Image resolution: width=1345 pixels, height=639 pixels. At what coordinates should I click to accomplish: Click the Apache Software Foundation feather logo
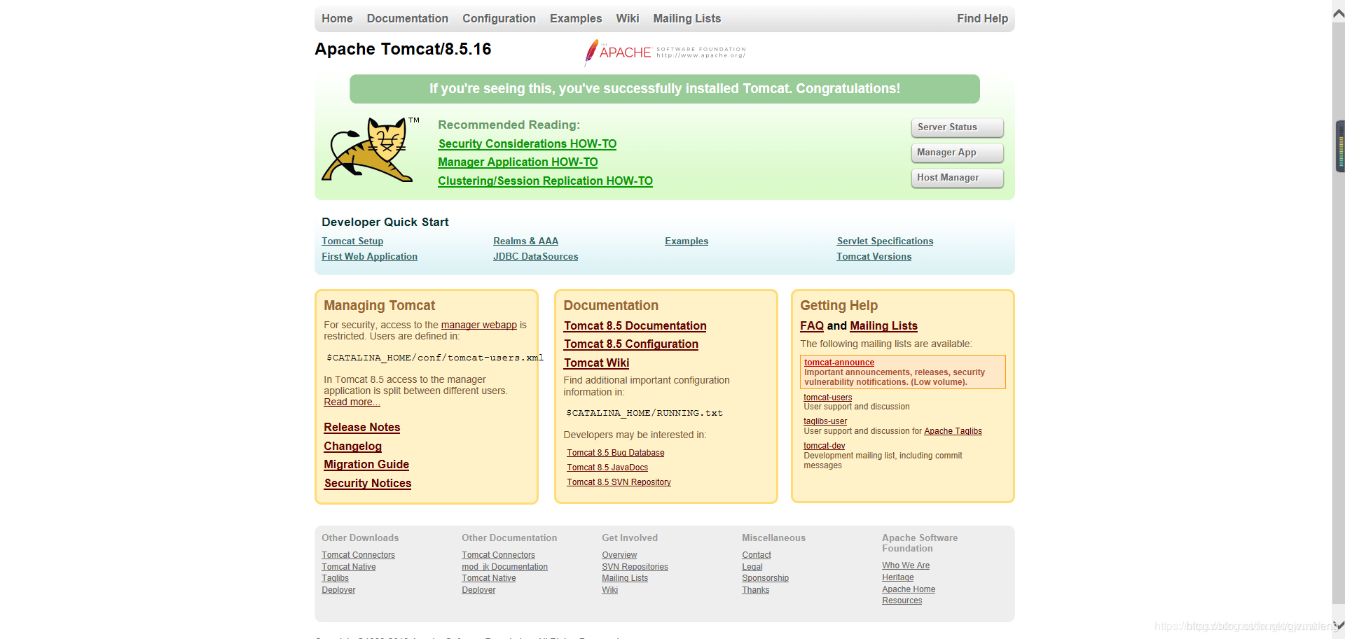[x=665, y=52]
